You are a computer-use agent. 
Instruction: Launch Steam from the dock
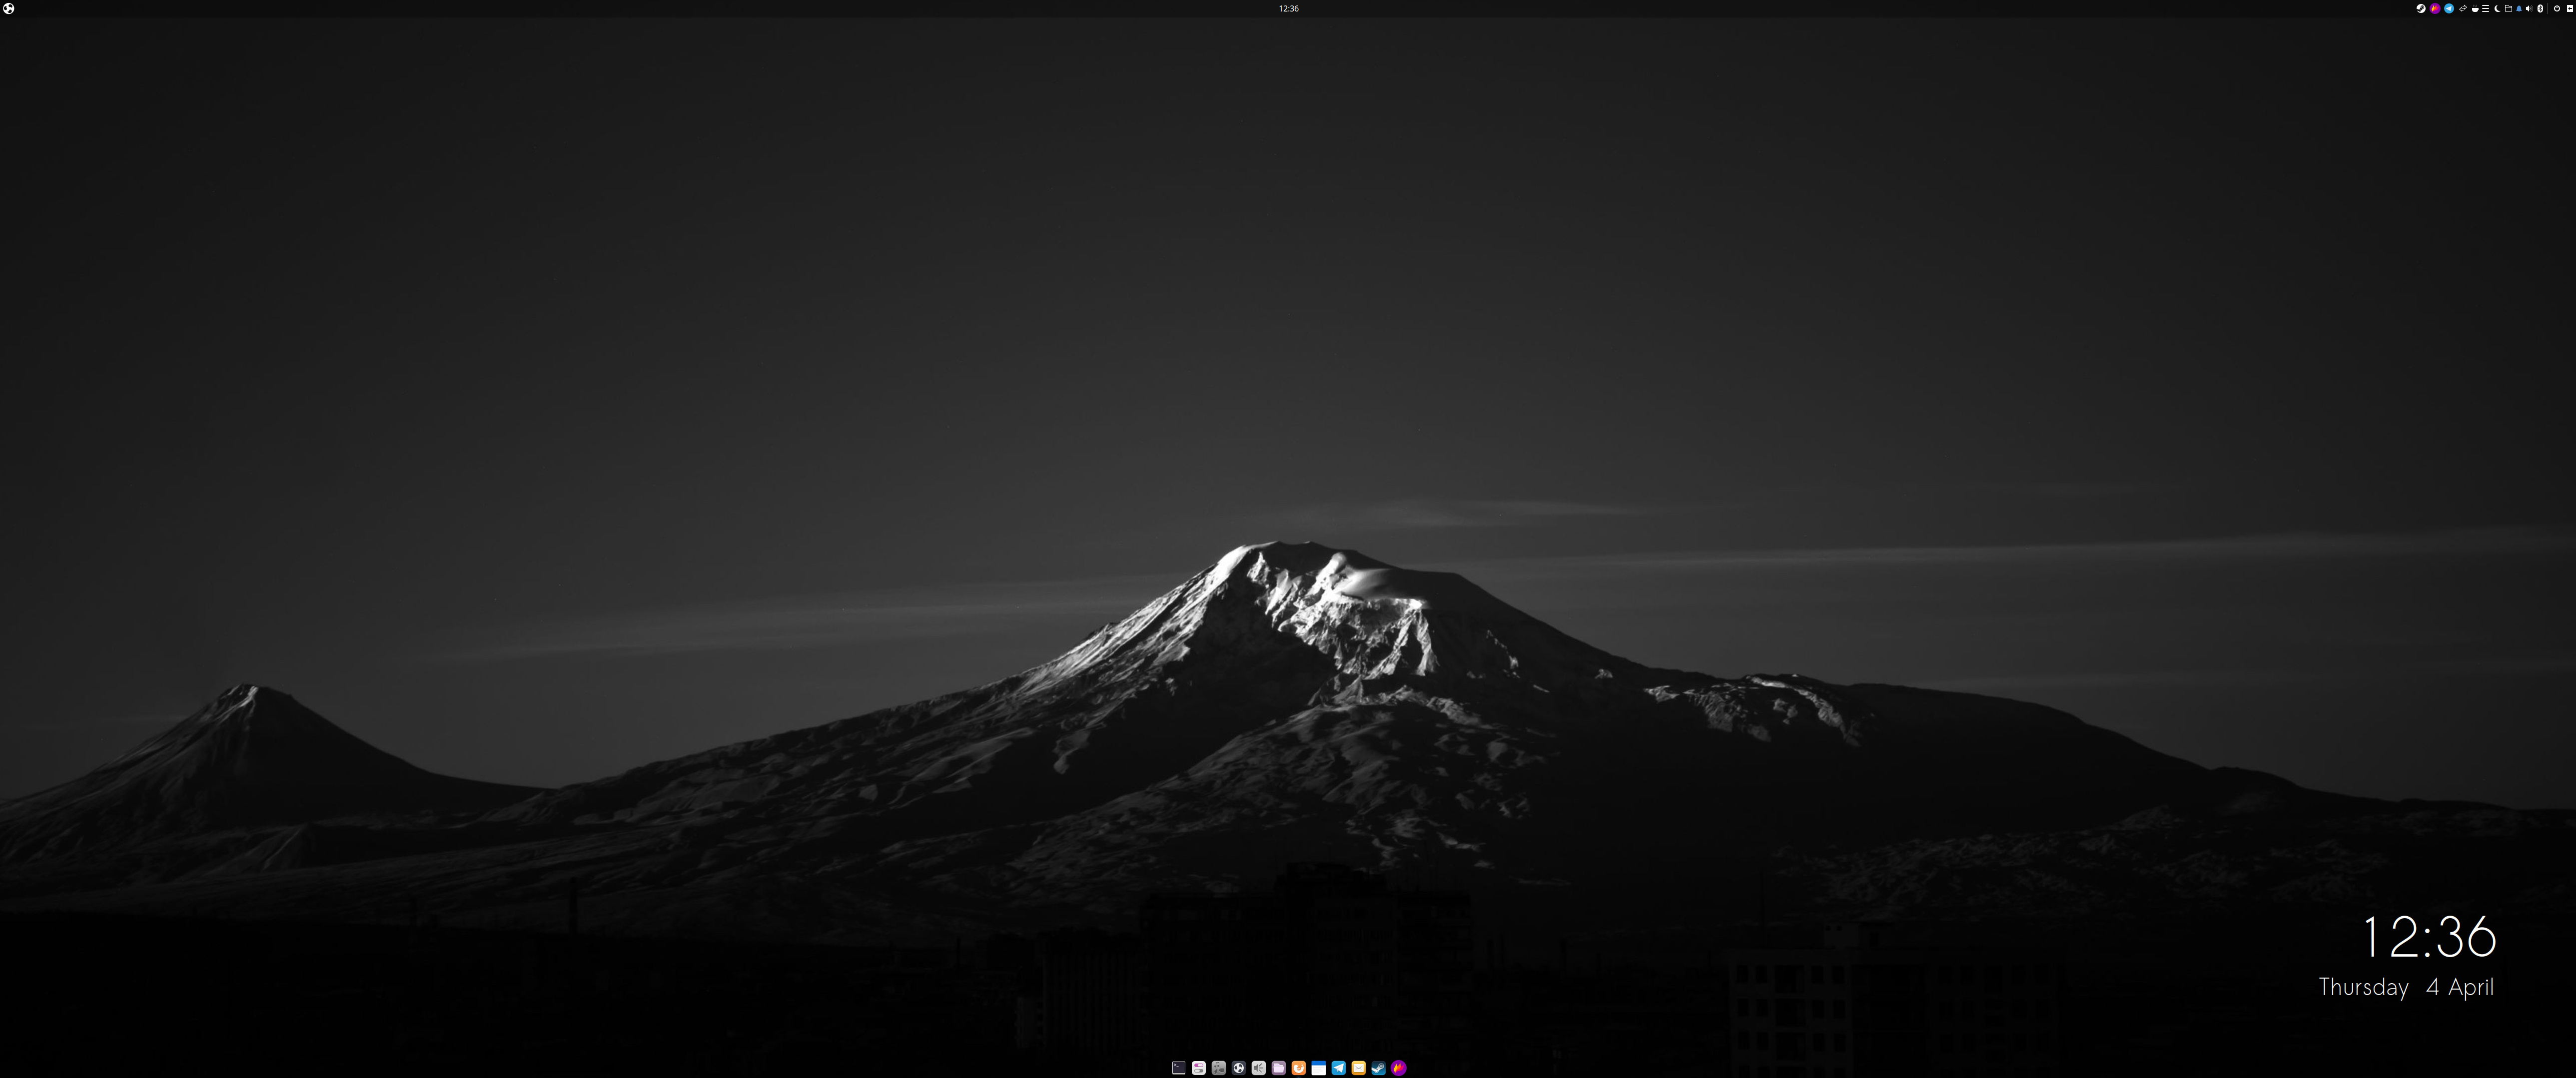(1378, 1068)
